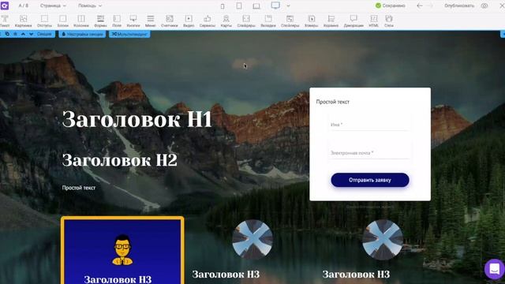Click the Имя input field

(370, 125)
